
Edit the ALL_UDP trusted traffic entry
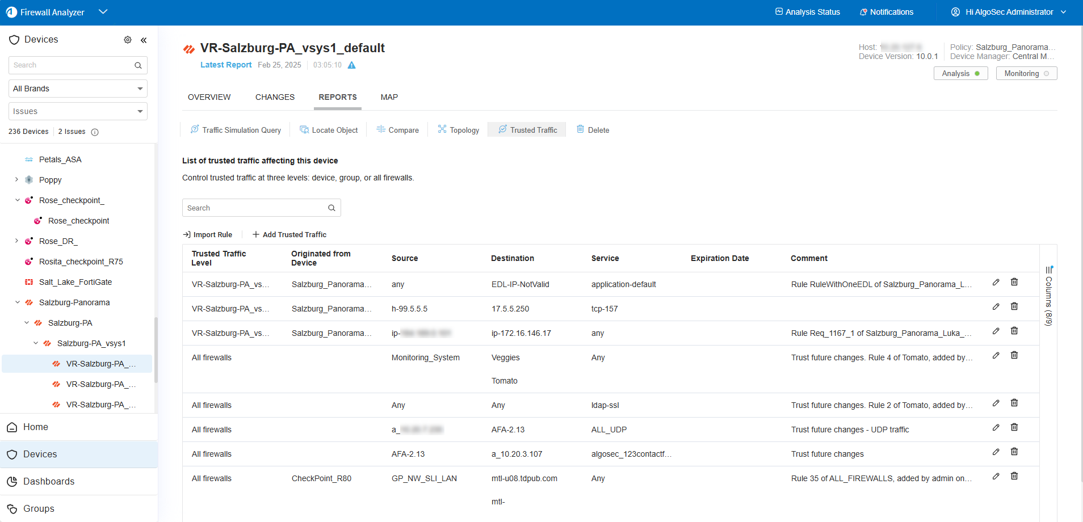[996, 428]
